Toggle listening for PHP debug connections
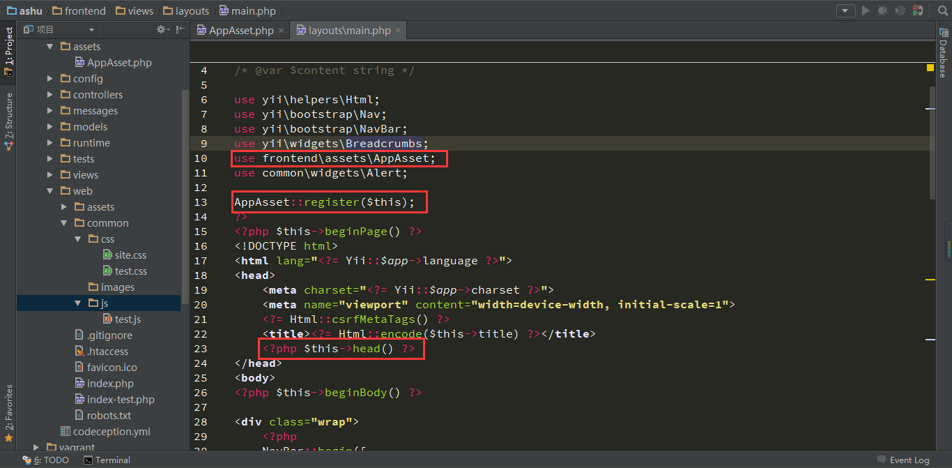Viewport: 952px width, 468px height. pyautogui.click(x=918, y=10)
